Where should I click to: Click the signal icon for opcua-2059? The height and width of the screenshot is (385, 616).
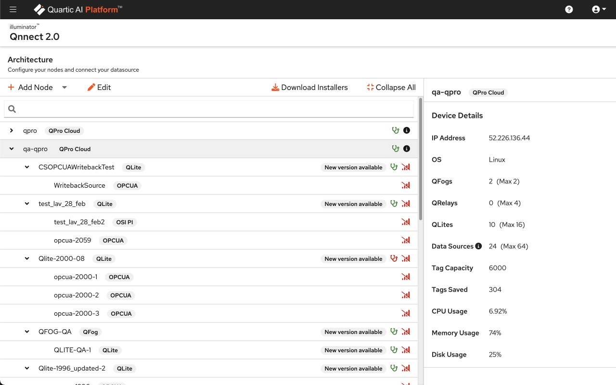click(406, 240)
